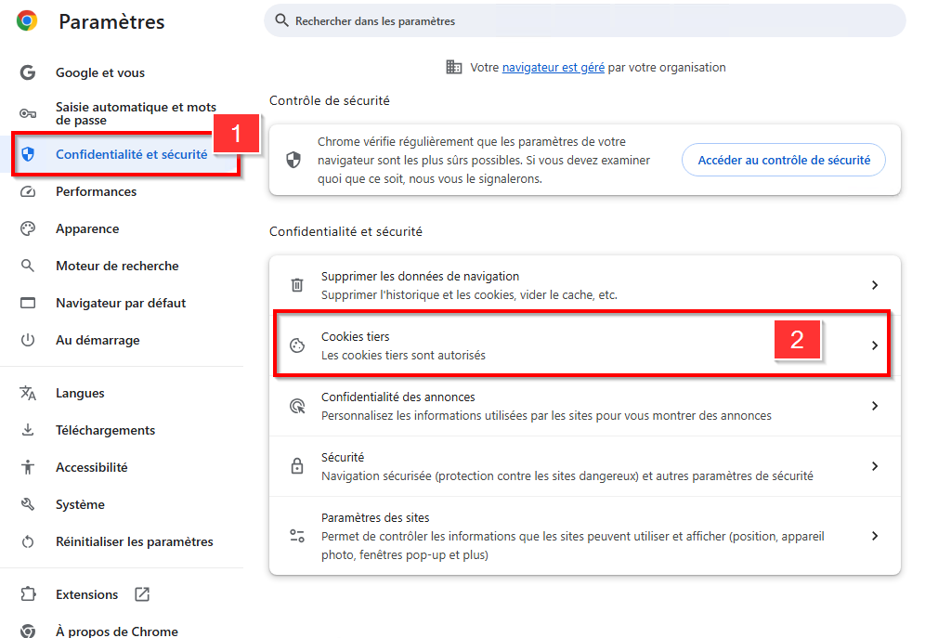Click the Sécurité padlock icon
Screen dimensions: 951x638
point(297,466)
